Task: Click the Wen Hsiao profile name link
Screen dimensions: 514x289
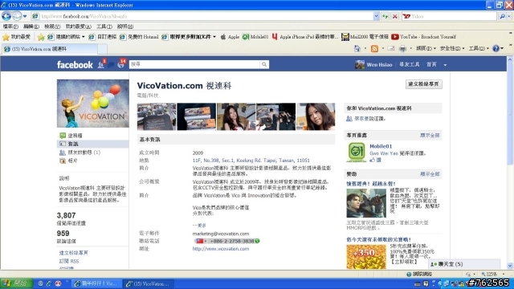Action: 379,65
